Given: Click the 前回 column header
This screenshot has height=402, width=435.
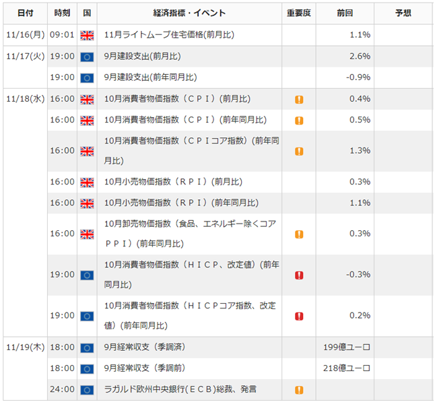Looking at the screenshot, I should (345, 13).
